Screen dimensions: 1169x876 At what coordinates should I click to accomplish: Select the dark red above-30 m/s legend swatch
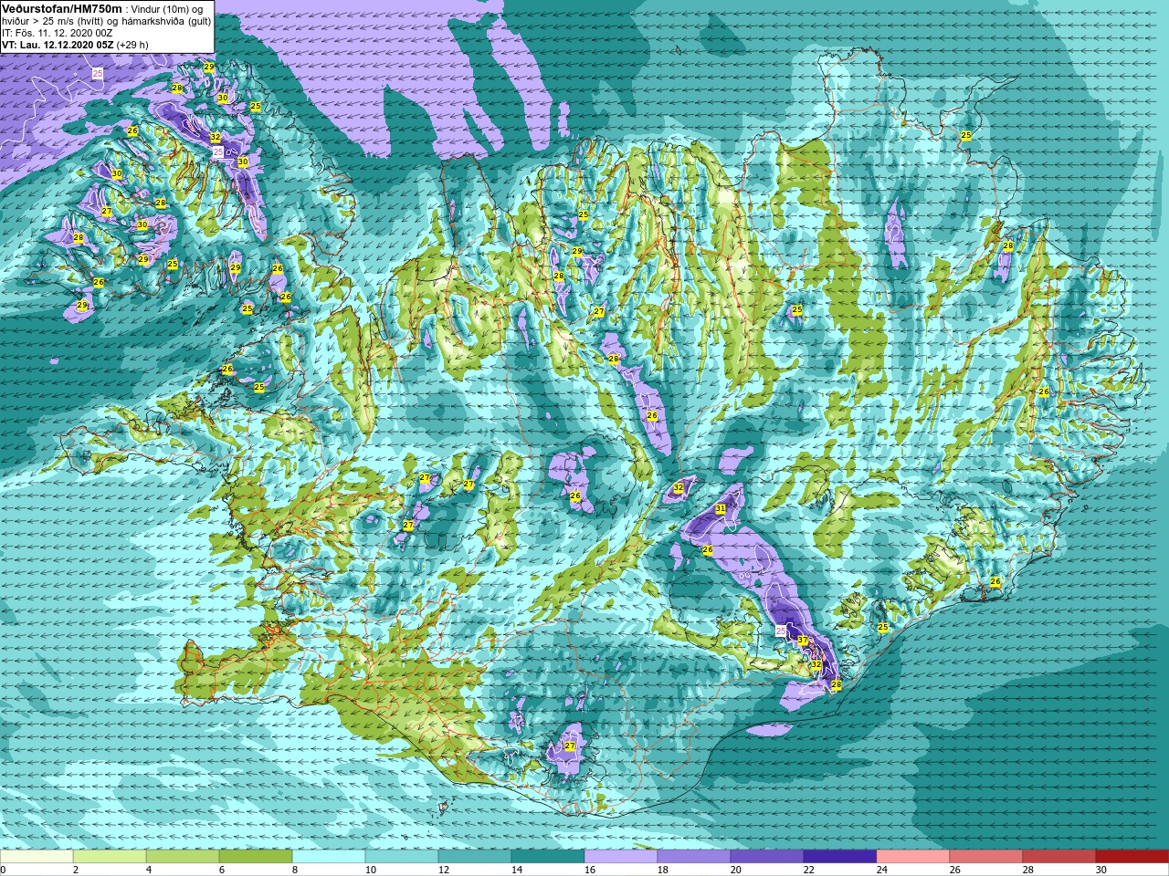[x=1132, y=856]
